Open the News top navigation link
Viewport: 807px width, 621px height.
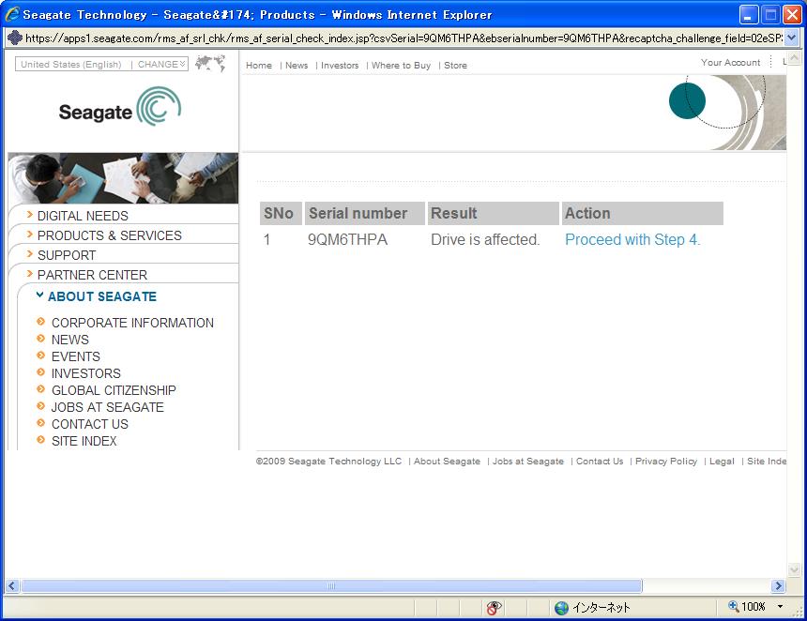point(297,66)
